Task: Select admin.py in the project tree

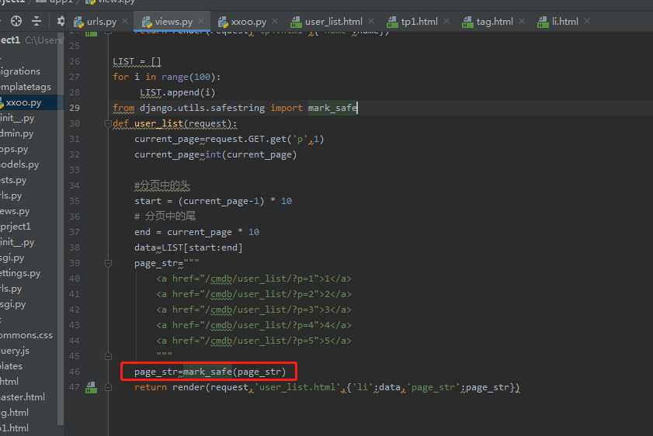Action: (16, 133)
